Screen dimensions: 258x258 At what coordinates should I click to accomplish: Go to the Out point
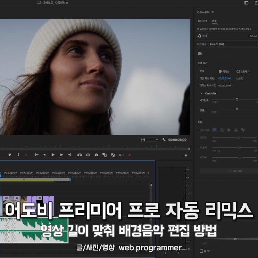(69, 155)
